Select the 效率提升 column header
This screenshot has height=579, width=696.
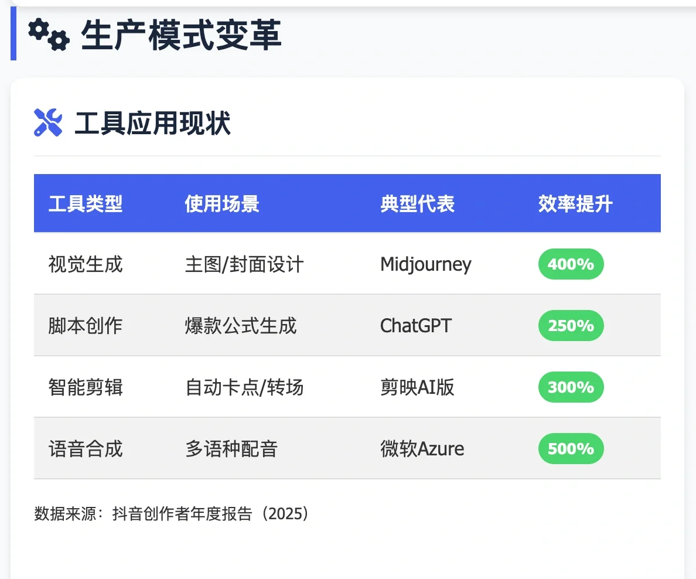(575, 203)
